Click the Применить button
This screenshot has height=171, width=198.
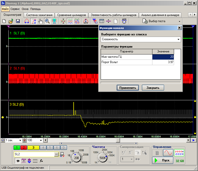128,88
